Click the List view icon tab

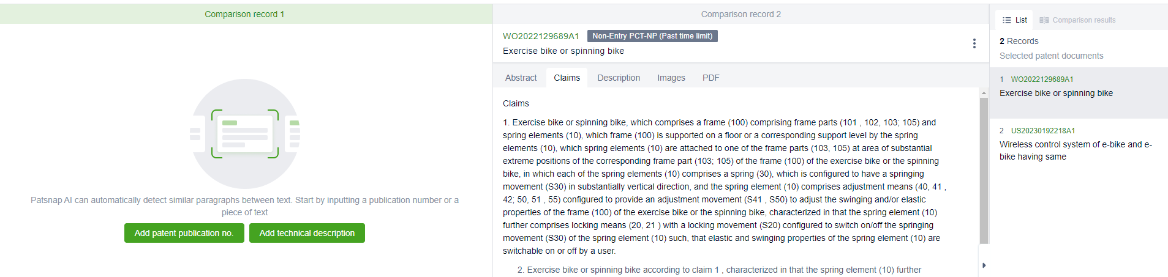[1014, 20]
